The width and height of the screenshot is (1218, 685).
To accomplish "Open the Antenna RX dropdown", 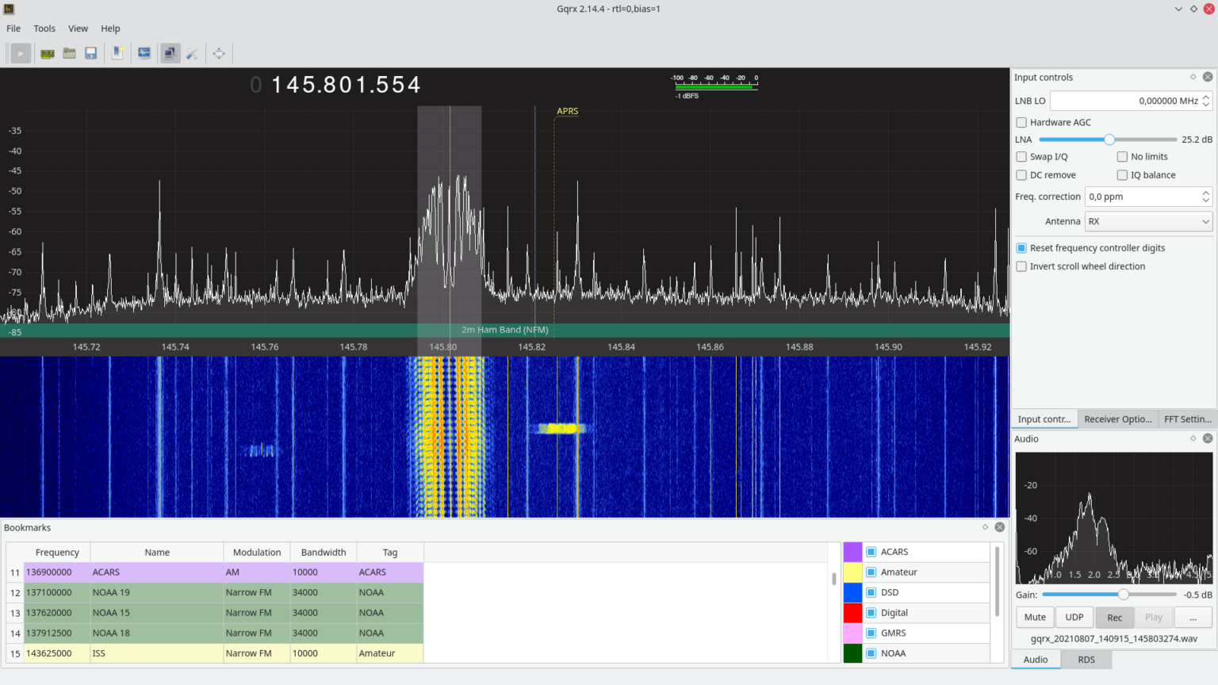I will 1148,221.
